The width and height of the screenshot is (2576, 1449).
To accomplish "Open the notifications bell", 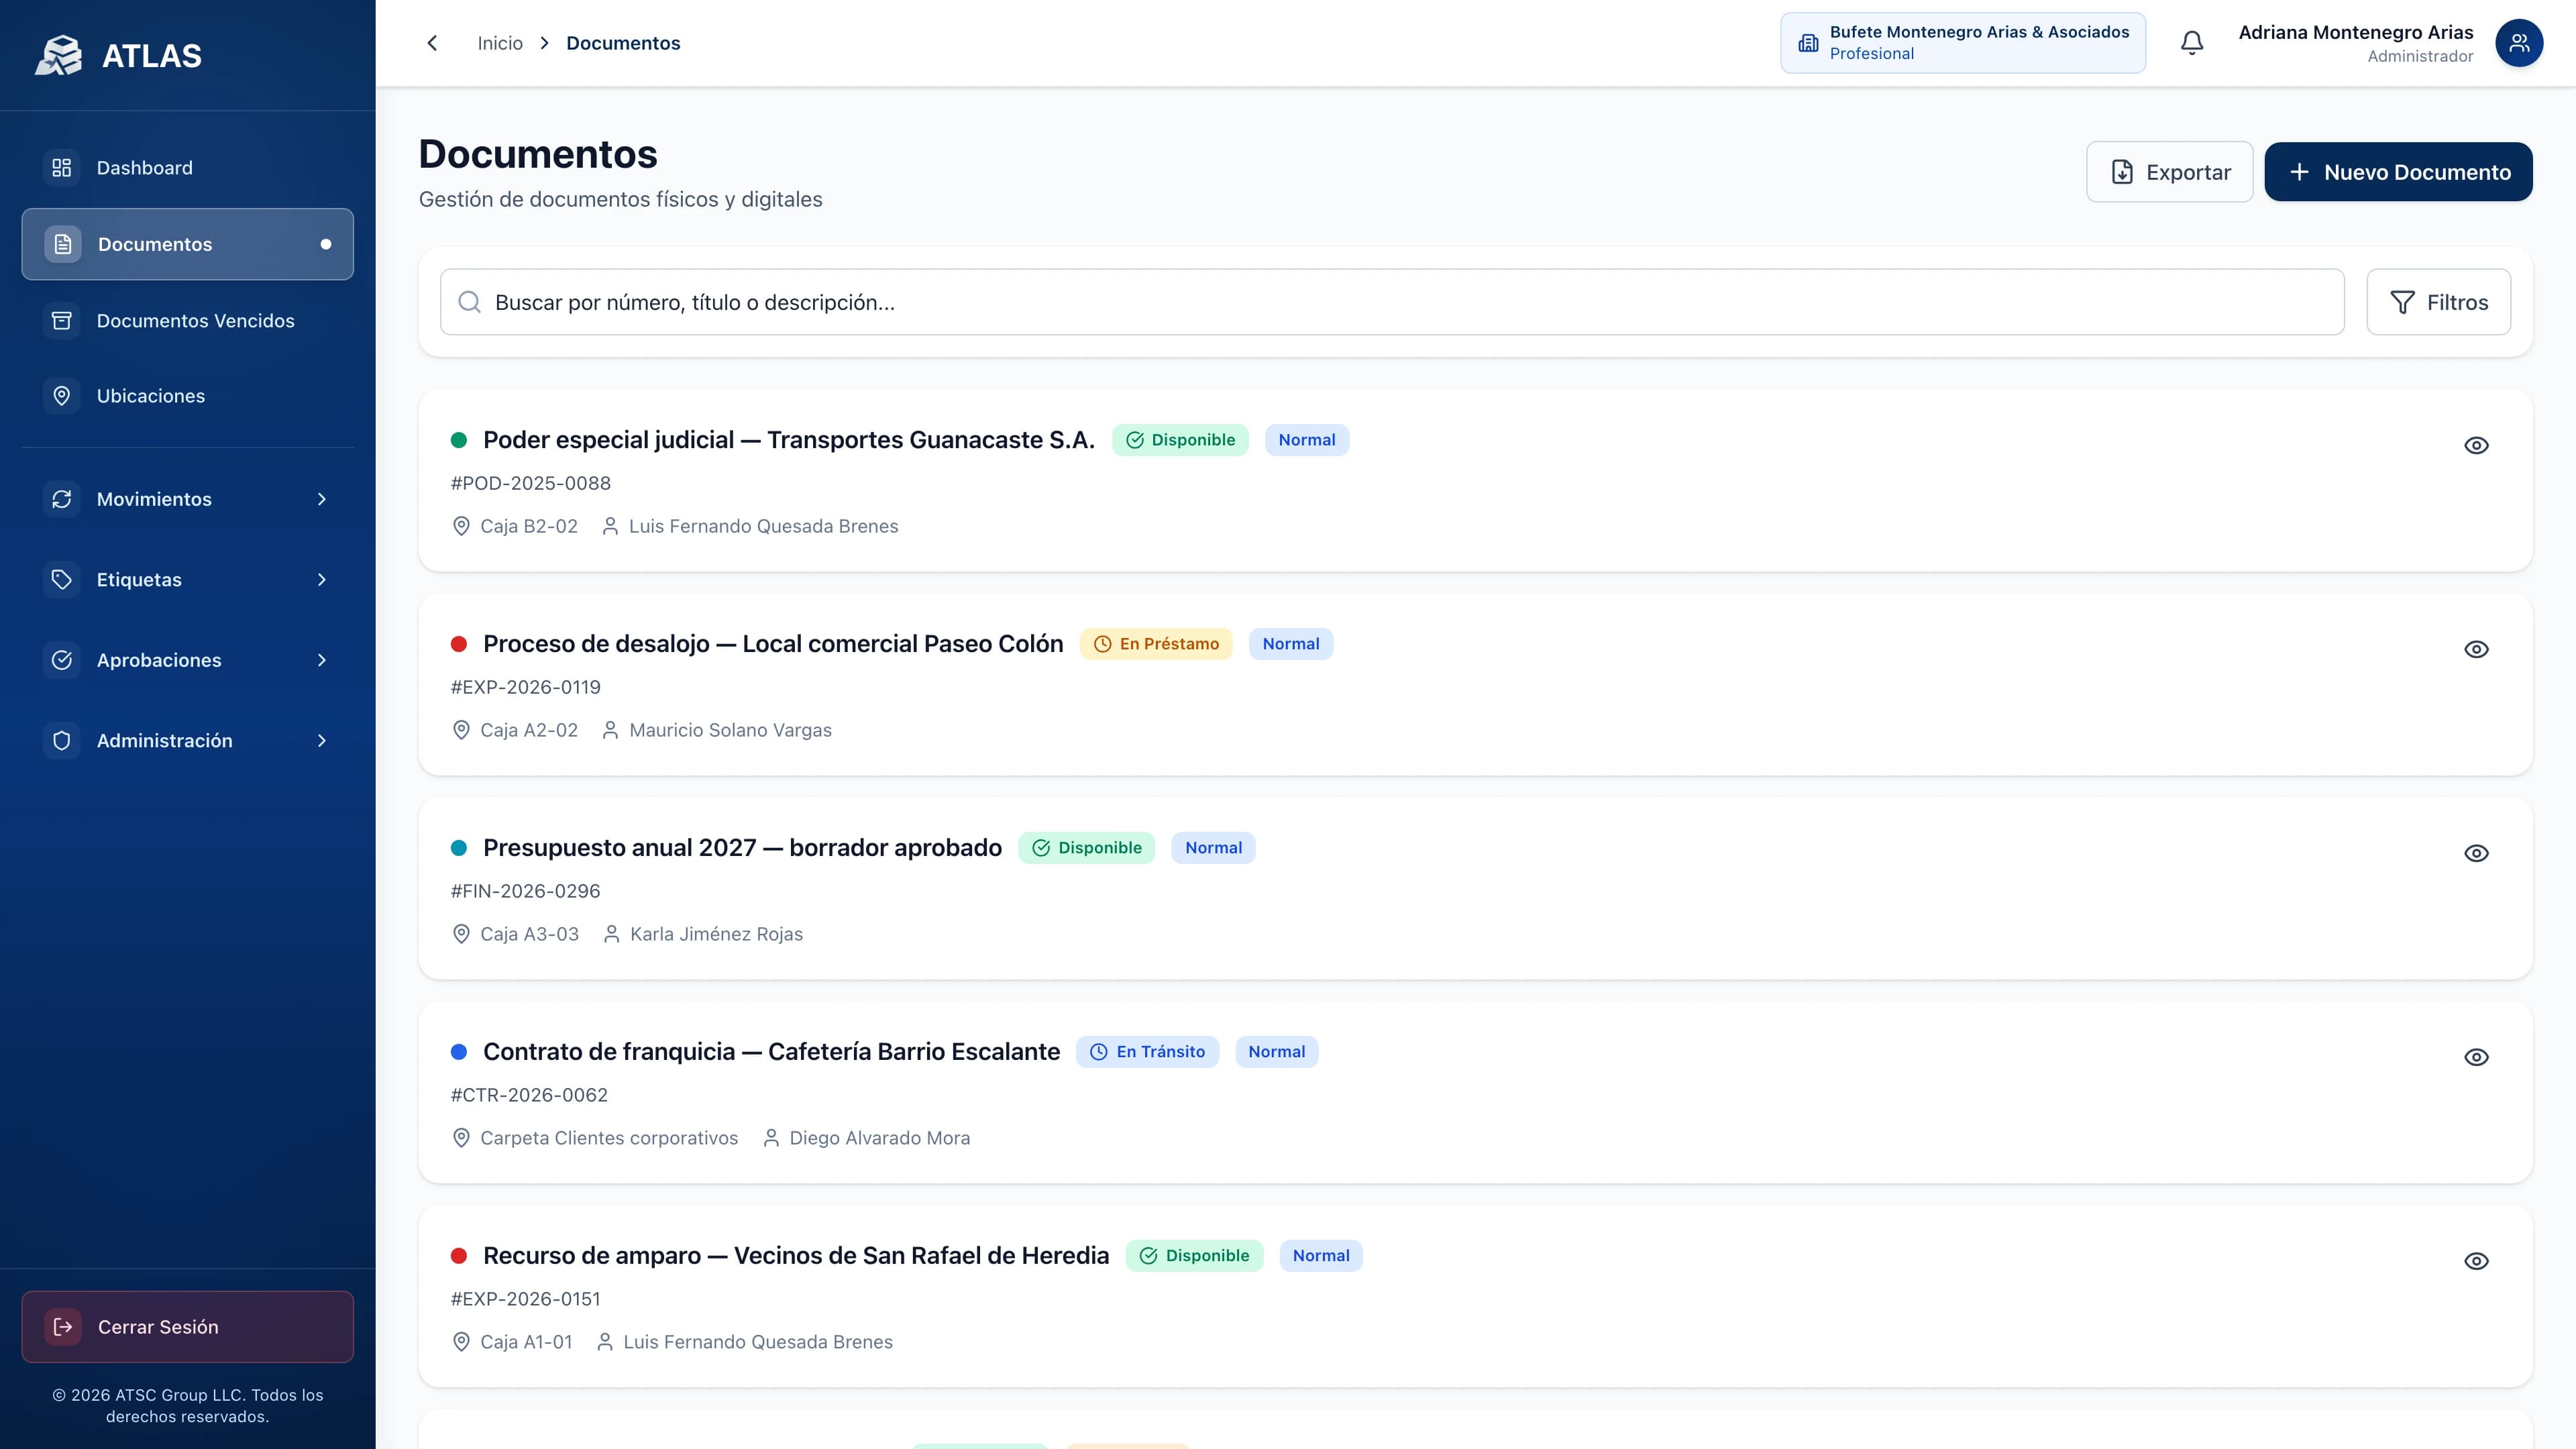I will point(2191,43).
